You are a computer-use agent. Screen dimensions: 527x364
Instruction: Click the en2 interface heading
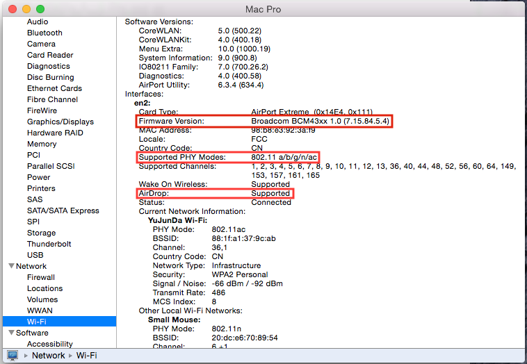tap(142, 103)
